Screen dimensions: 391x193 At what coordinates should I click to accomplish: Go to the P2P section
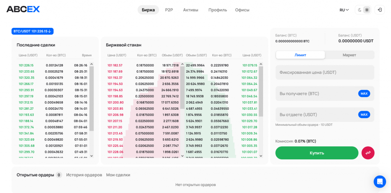169,10
